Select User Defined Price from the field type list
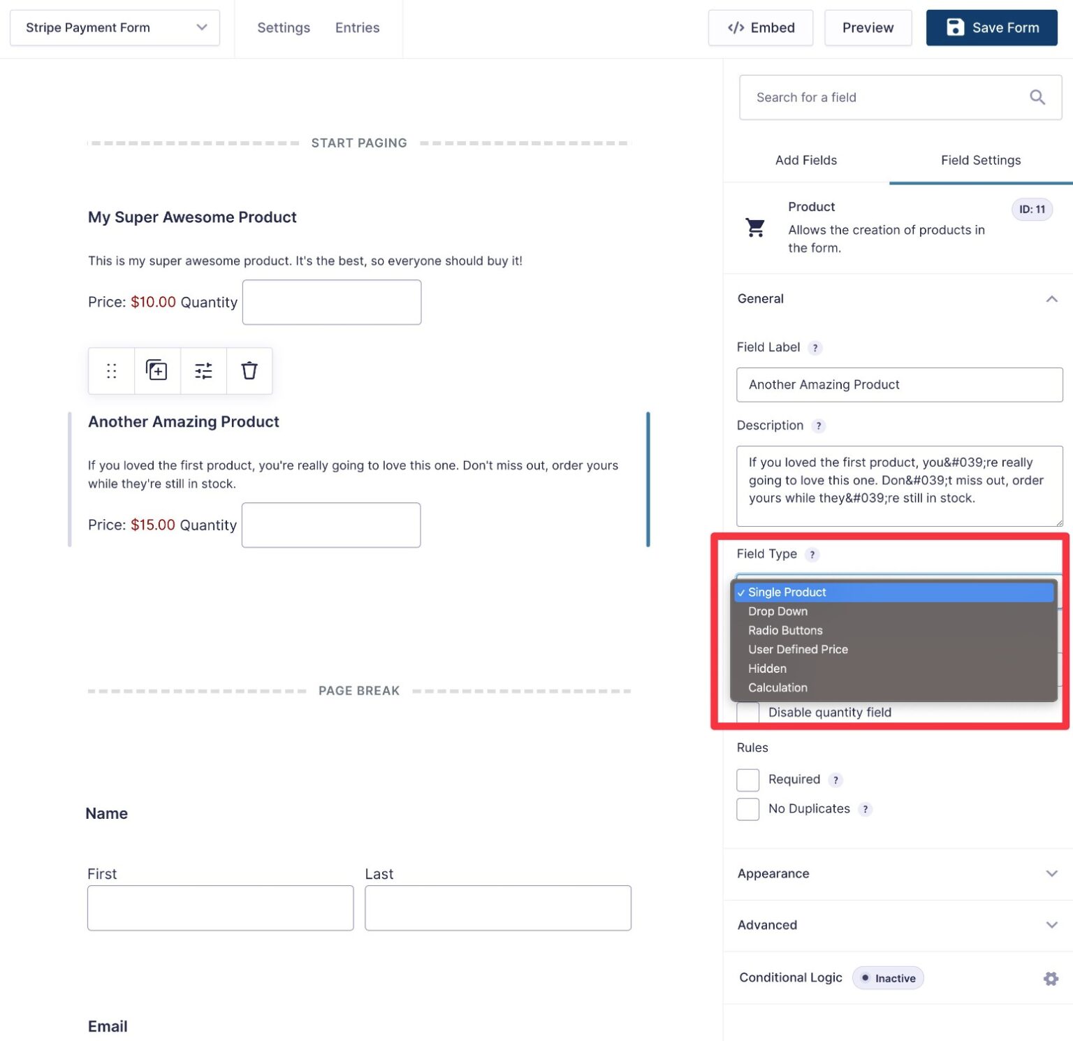This screenshot has height=1041, width=1073. coord(797,649)
